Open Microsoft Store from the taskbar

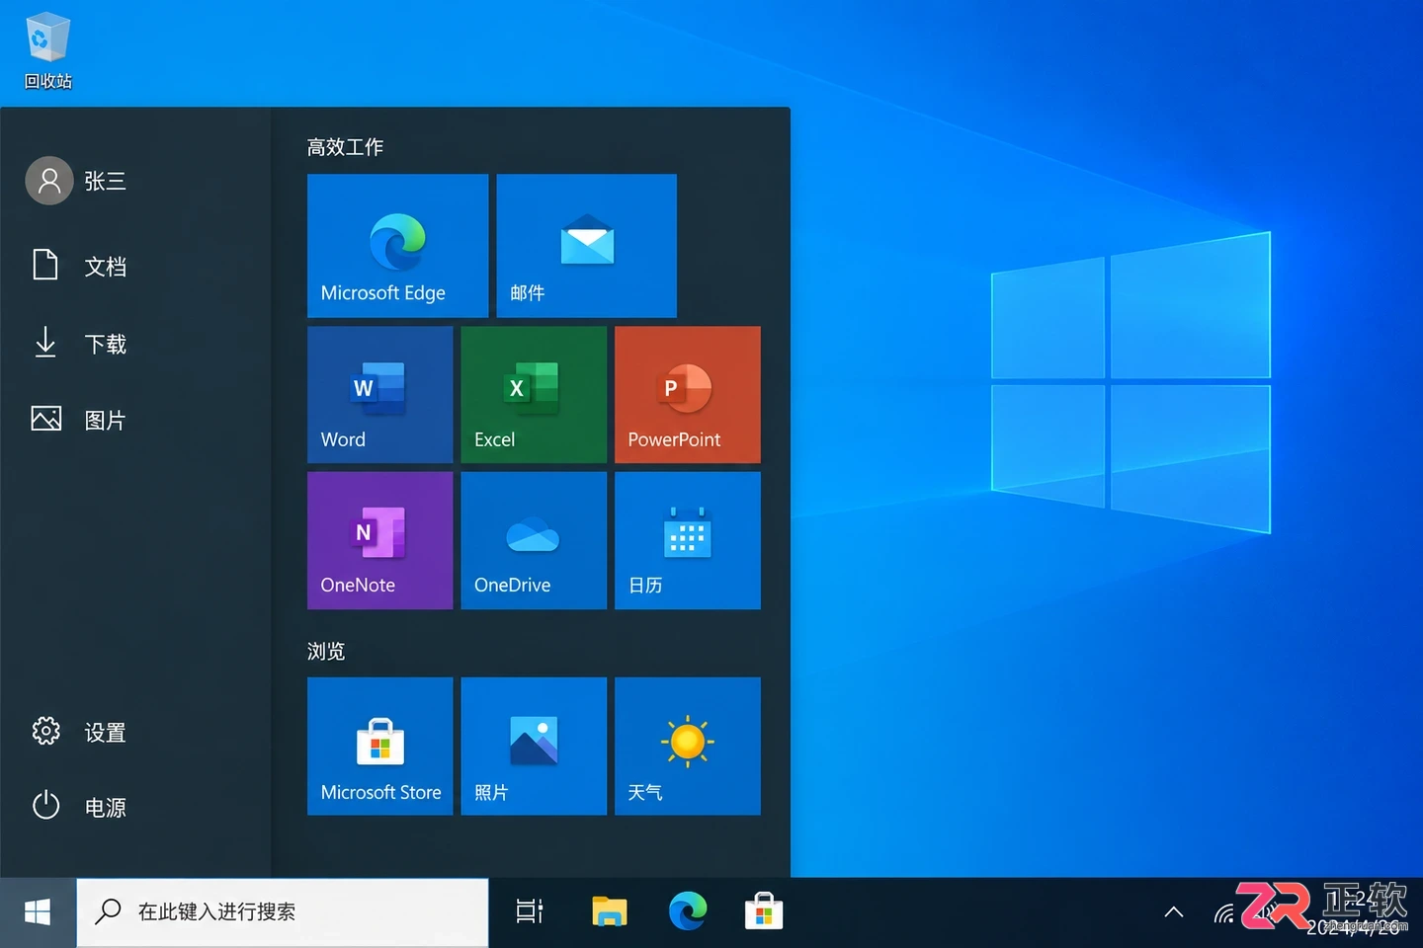764,912
